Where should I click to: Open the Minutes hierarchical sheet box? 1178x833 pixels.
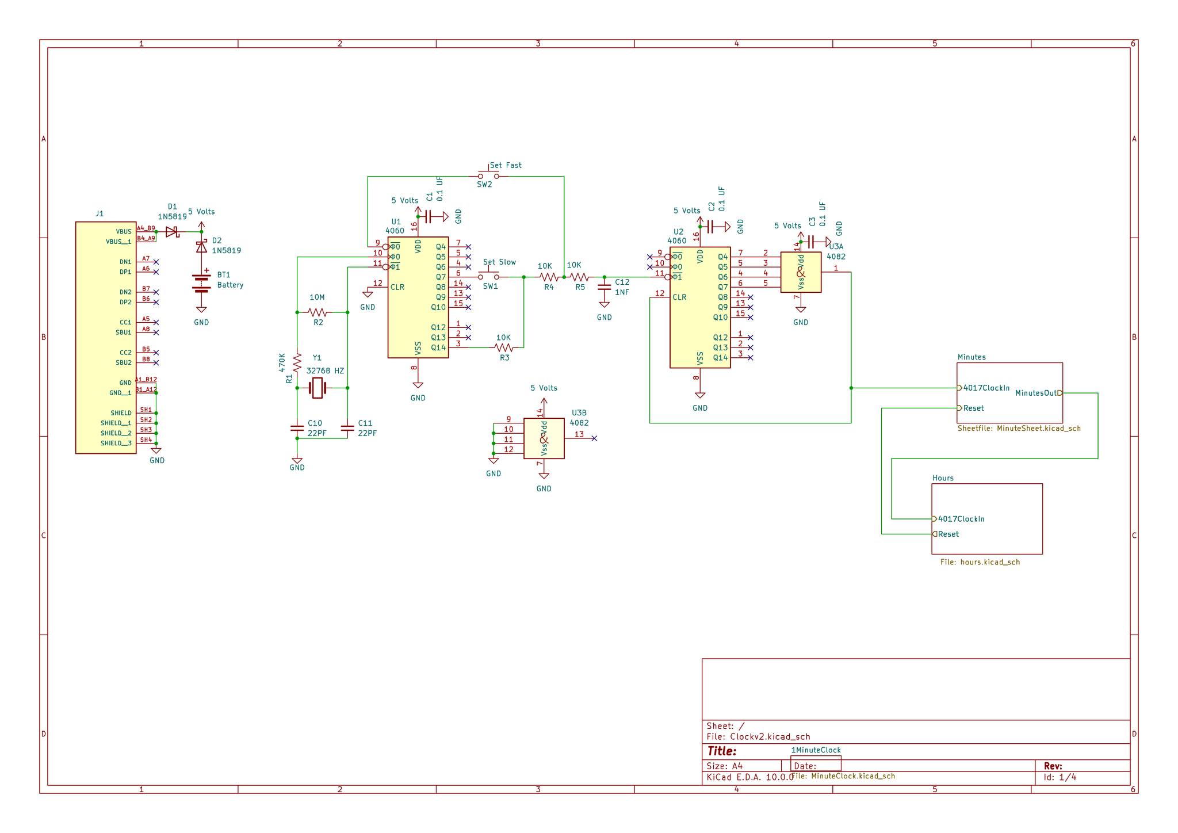pos(1009,393)
